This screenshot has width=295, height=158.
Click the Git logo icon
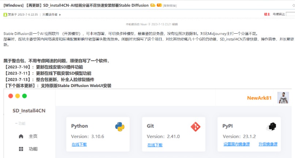point(196,127)
